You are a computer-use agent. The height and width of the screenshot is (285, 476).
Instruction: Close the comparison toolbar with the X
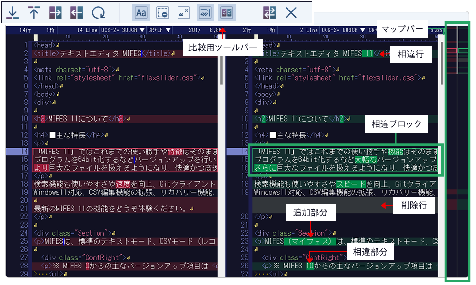point(291,13)
